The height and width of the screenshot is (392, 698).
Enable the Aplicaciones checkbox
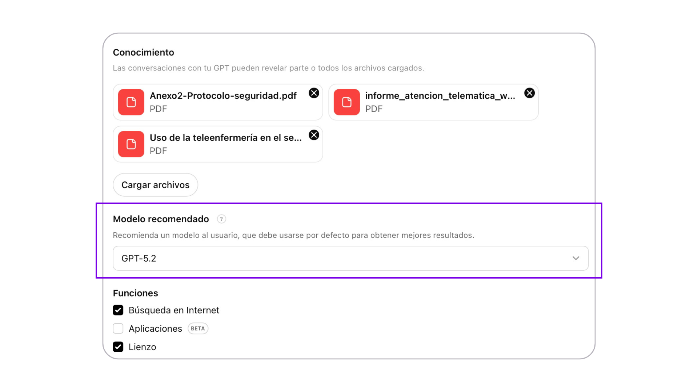pos(118,328)
